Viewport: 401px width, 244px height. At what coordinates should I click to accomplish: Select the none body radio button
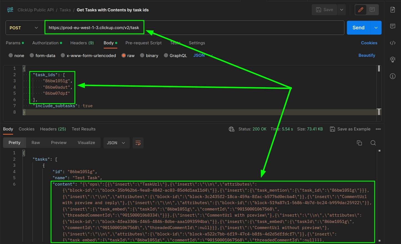[11, 55]
